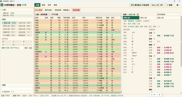182x97 pixels.
Task: Expand the +3 more traits indicator
Action: pyautogui.click(x=158, y=26)
